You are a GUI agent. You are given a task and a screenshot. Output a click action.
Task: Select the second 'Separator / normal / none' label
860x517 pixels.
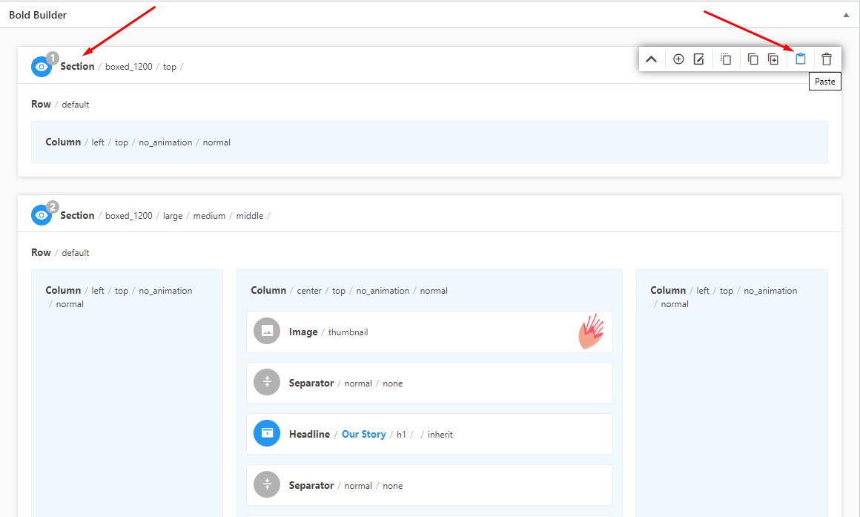tap(345, 486)
